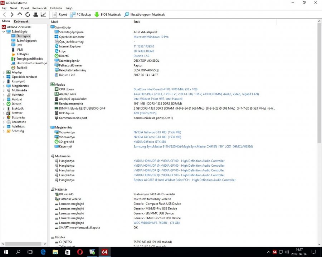Expand the Hálózat tree node
Viewport: 322px width, 257px height.
tap(4, 99)
